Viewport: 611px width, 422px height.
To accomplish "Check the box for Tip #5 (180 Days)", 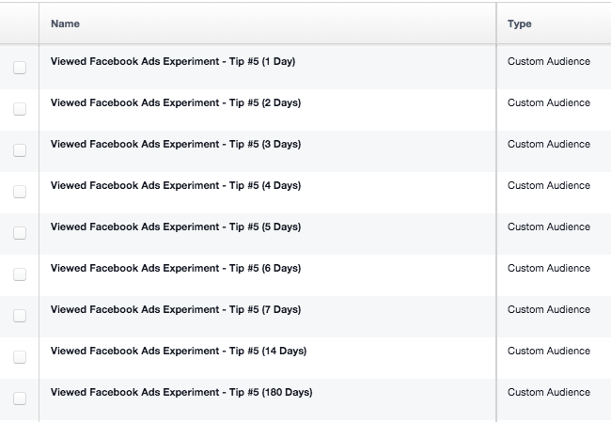I will (x=20, y=398).
